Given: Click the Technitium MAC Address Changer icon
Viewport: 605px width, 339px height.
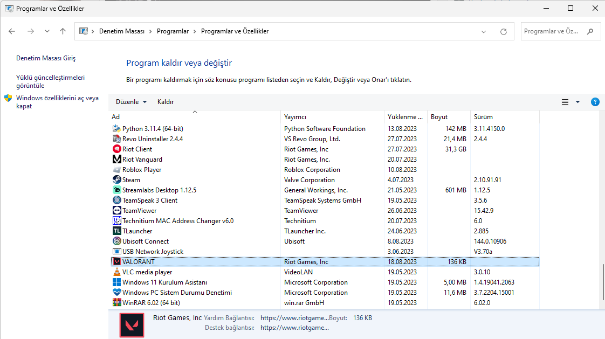Looking at the screenshot, I should click(x=116, y=220).
